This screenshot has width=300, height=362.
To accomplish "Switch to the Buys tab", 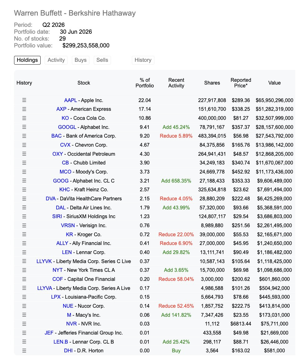I will click(x=80, y=60).
